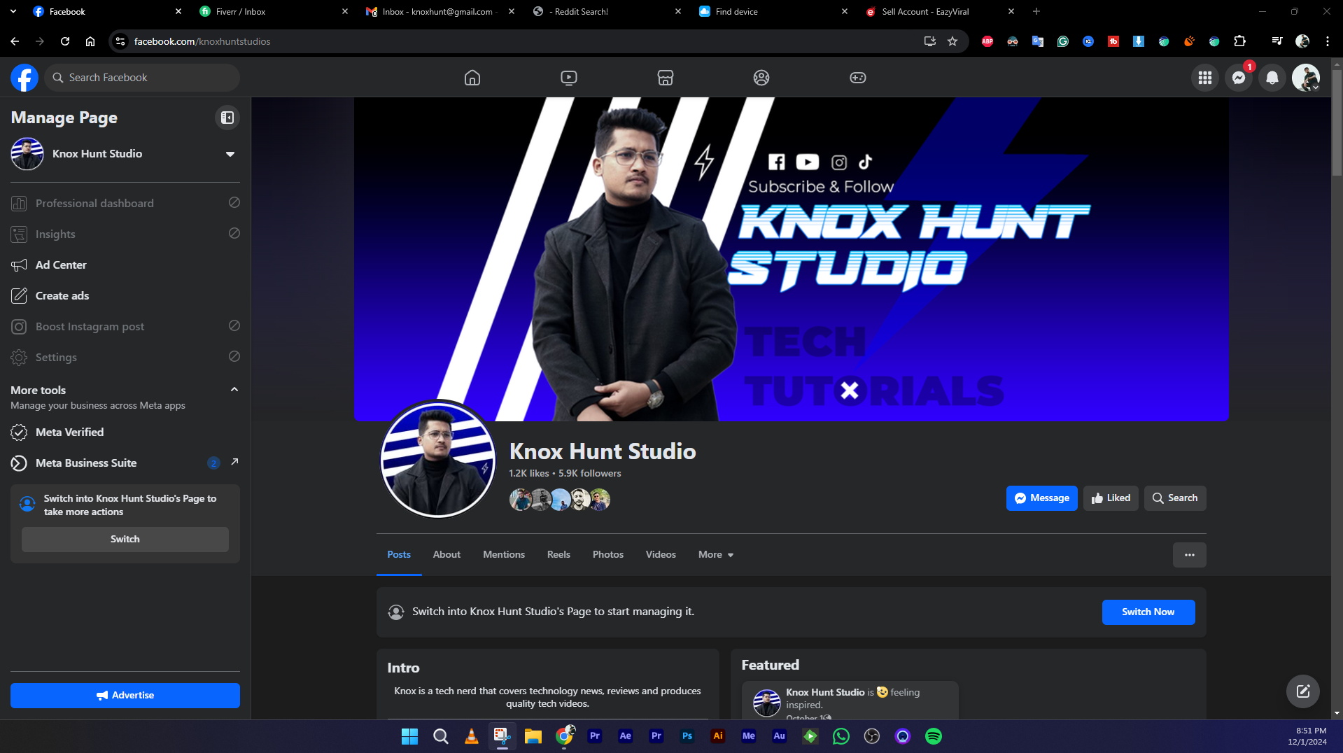The height and width of the screenshot is (753, 1343).
Task: Open Photoshop from the taskbar
Action: tap(687, 736)
